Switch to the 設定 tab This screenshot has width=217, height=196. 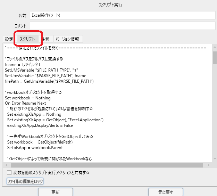[9, 39]
